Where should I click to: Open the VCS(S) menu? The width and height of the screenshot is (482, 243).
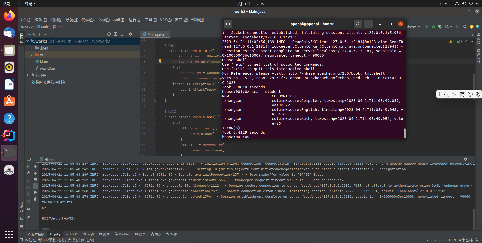pos(166,20)
